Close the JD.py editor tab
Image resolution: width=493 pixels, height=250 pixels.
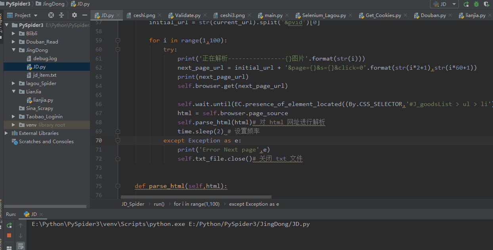118,15
